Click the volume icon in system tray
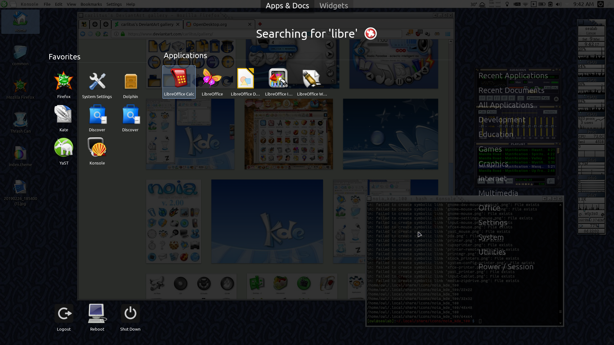The width and height of the screenshot is (614, 345). click(559, 4)
